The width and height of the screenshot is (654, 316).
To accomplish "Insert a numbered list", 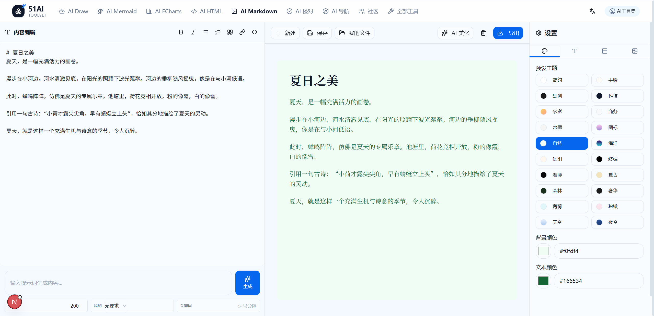I will click(218, 32).
